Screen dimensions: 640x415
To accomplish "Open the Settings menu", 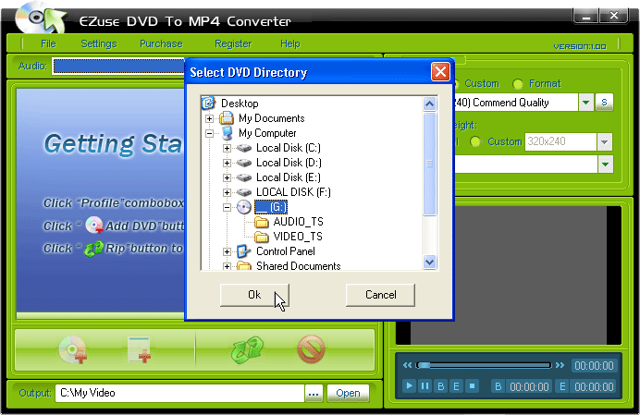I will tap(99, 43).
